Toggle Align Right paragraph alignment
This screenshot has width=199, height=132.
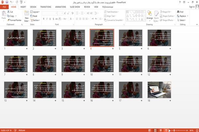click(83, 19)
